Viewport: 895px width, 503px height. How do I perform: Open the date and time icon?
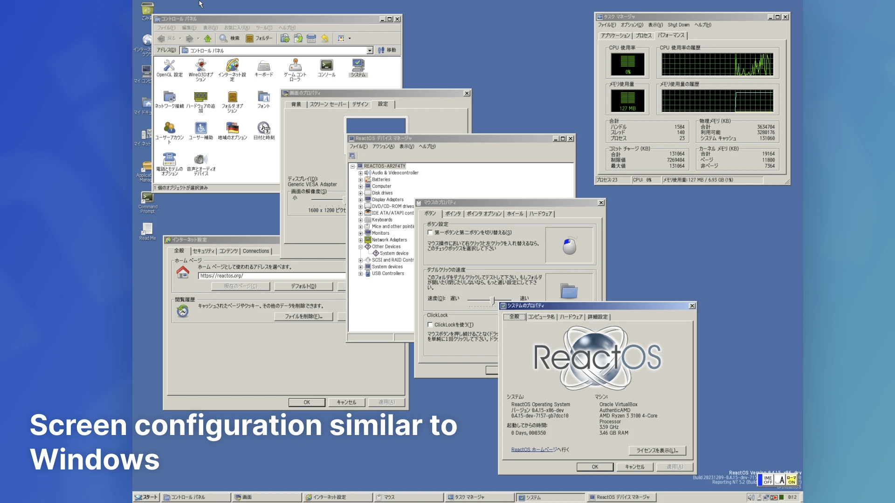click(x=264, y=128)
